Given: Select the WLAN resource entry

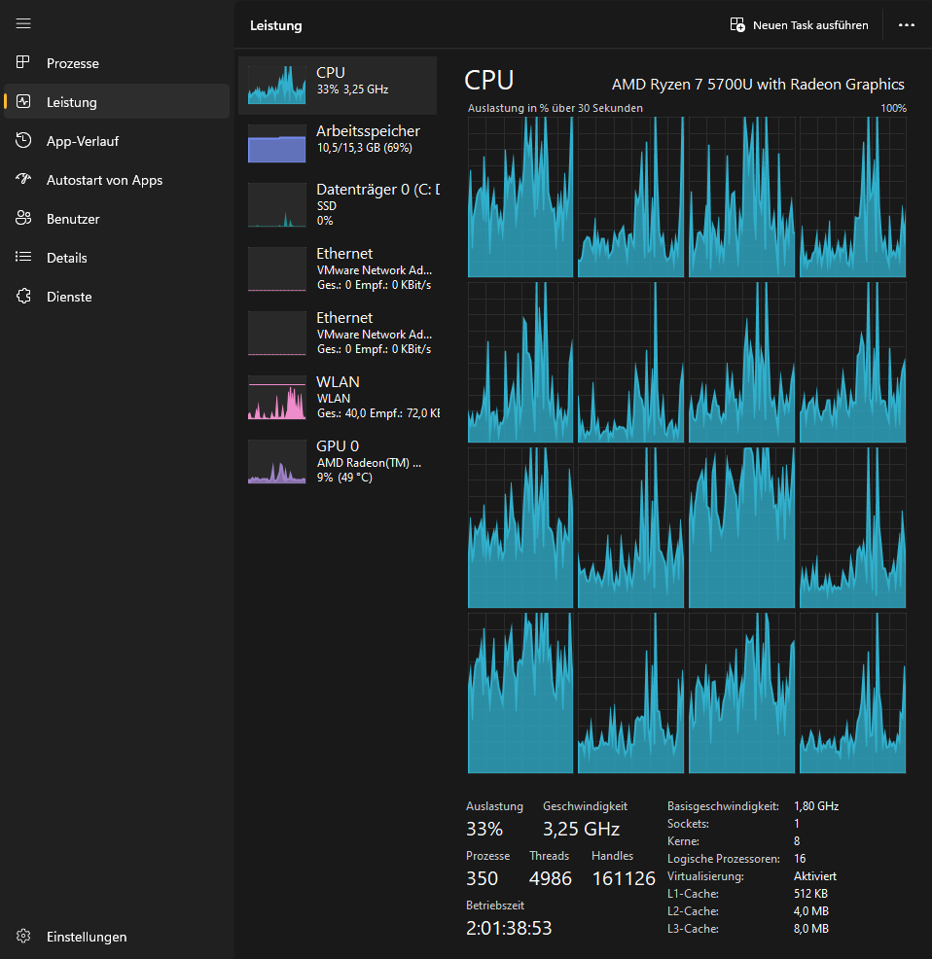Looking at the screenshot, I should click(x=338, y=398).
